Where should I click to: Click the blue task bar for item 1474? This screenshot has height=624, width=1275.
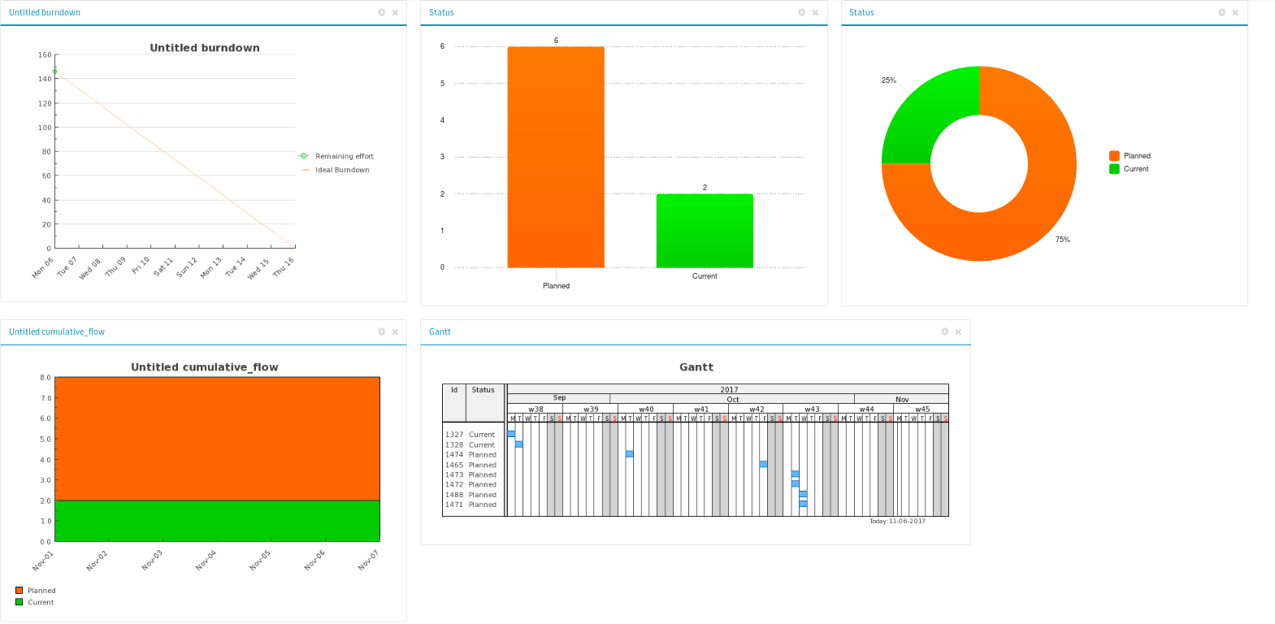click(630, 454)
